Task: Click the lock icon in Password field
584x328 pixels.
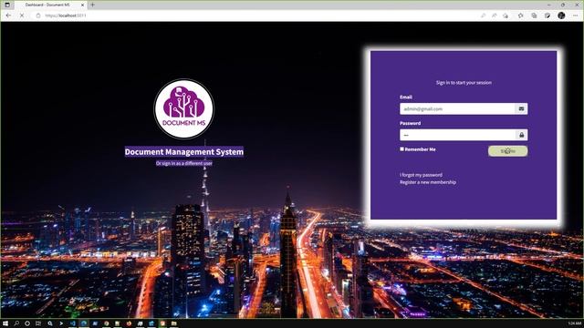Action: tap(521, 135)
